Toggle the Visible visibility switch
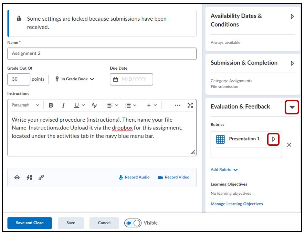This screenshot has width=305, height=235. 133,223
